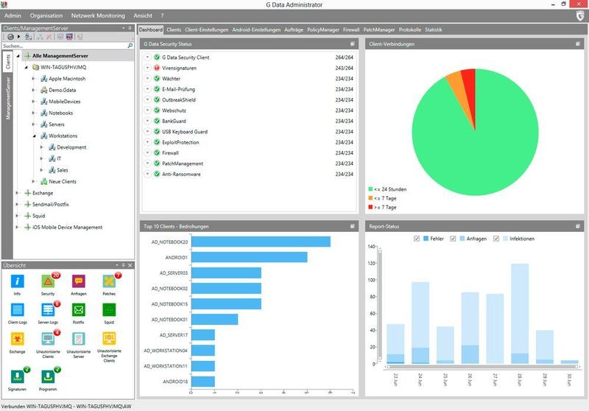Image resolution: width=589 pixels, height=411 pixels.
Task: Select the MobileDevices group
Action: 64,102
